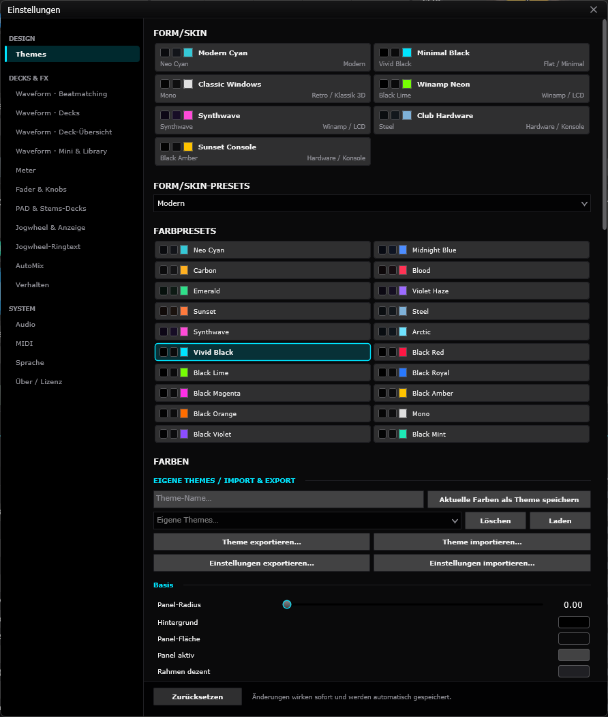This screenshot has height=717, width=608.
Task: Click Aktuelle Farben als Theme speichern
Action: [509, 499]
